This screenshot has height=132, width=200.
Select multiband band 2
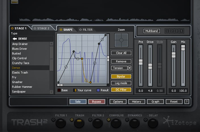[172, 31]
